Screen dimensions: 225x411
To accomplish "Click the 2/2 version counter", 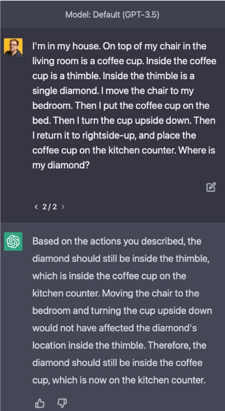I will click(49, 207).
